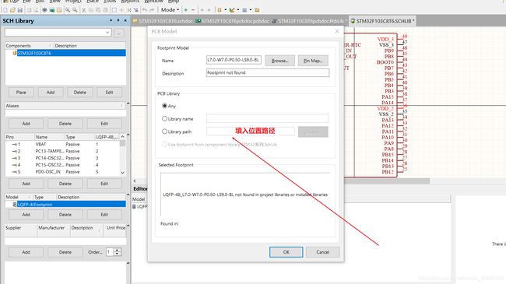Click the Redo arrow icon
This screenshot has height=284, width=506.
pos(152,10)
